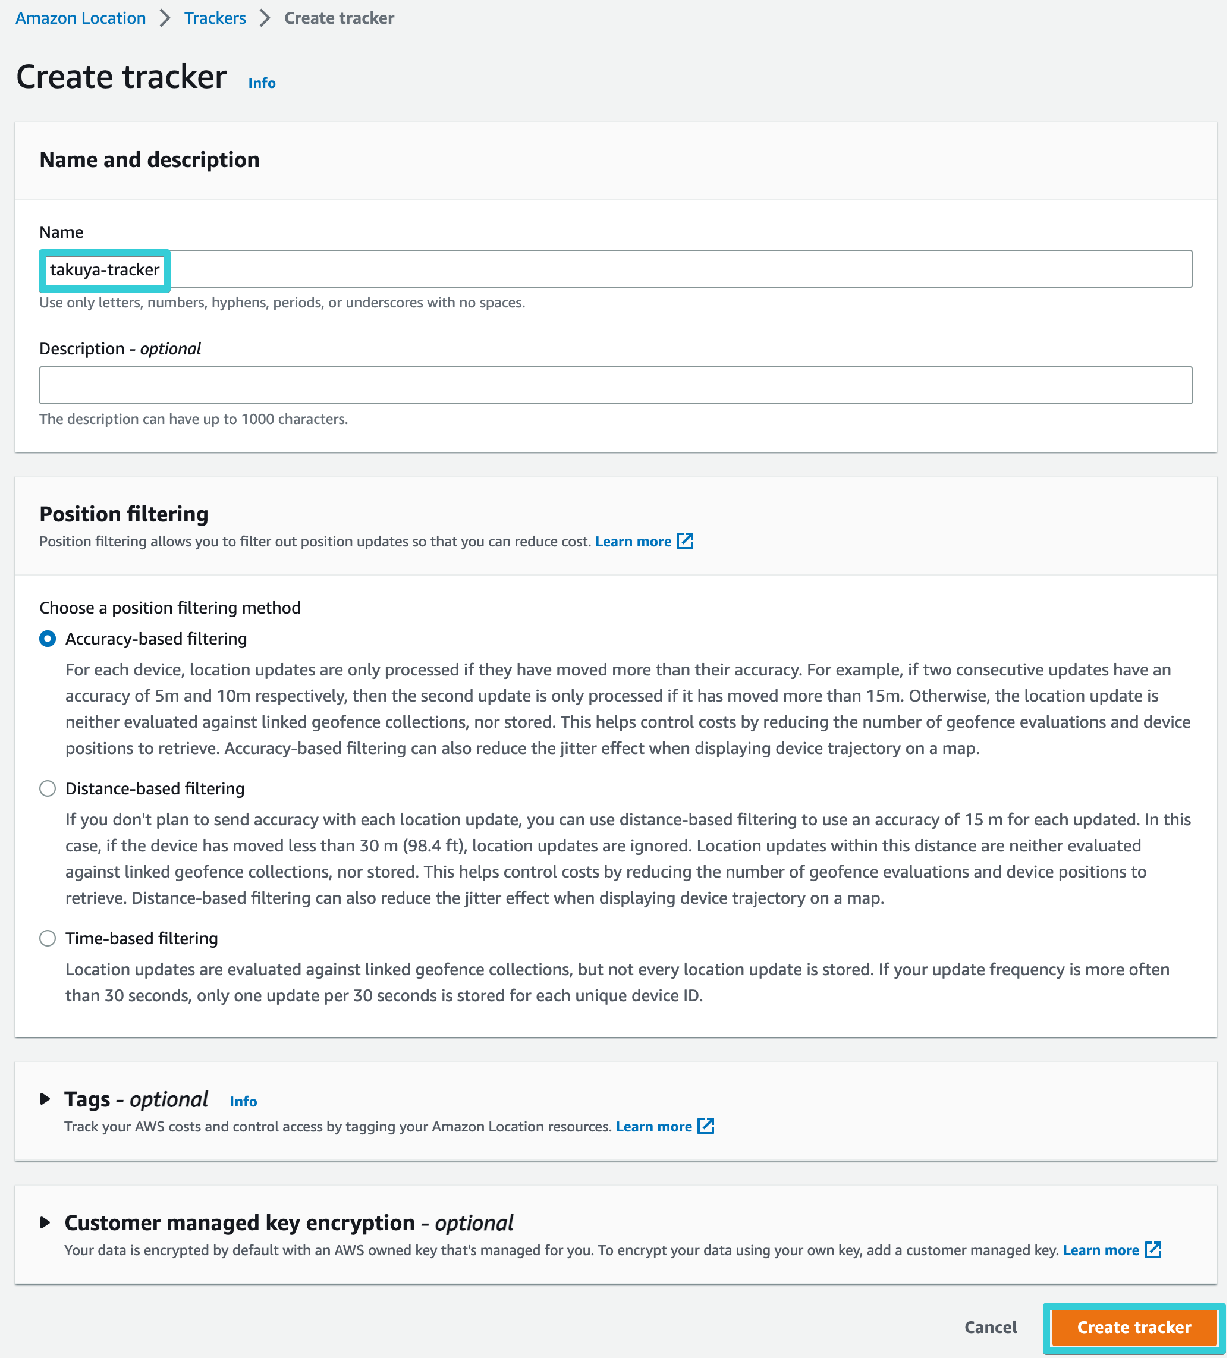This screenshot has height=1358, width=1229.
Task: Open the Position filtering Learn more external link icon
Action: 686,541
